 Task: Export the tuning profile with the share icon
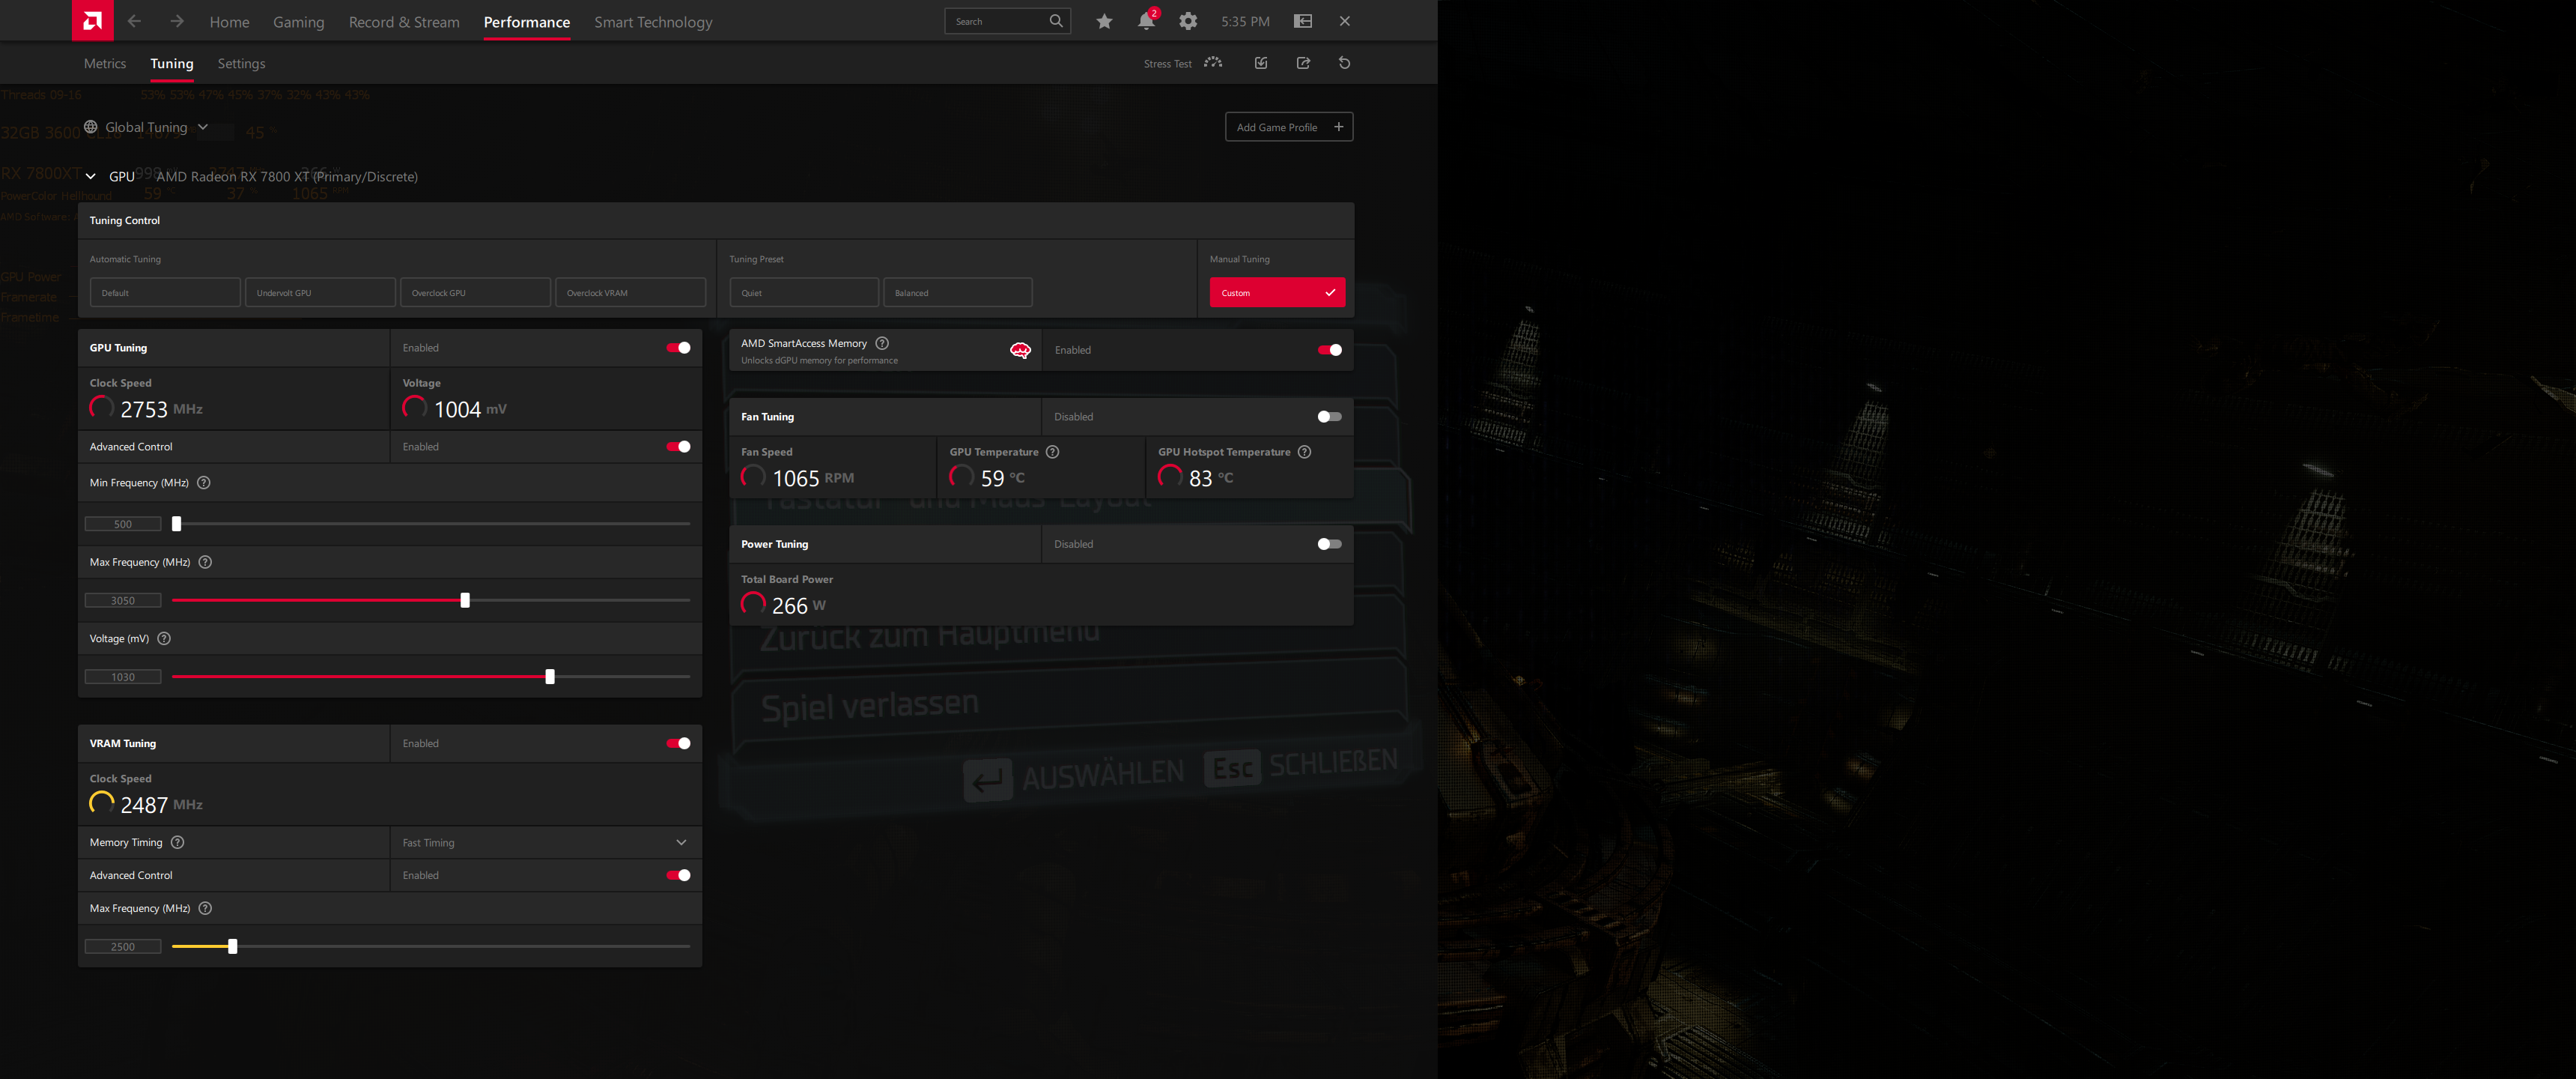pyautogui.click(x=1303, y=62)
